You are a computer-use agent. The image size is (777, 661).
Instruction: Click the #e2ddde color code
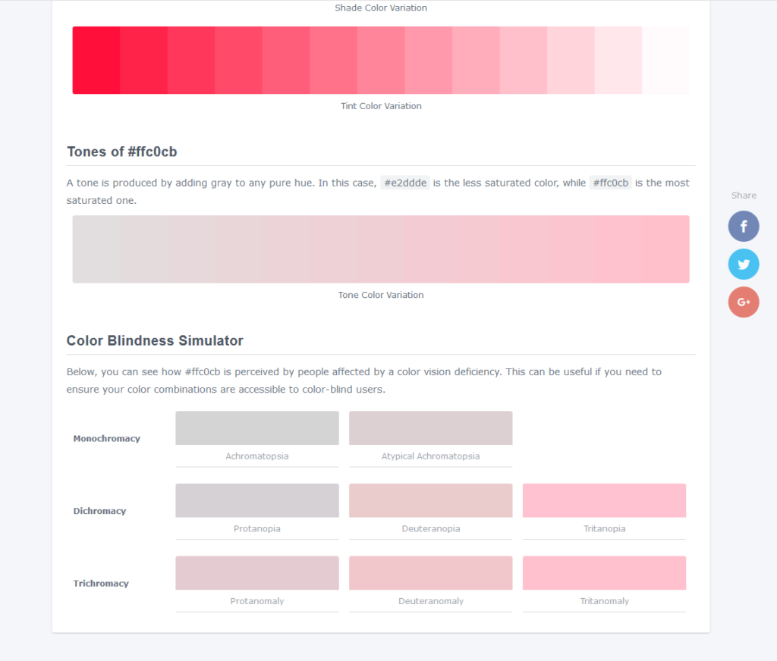[x=405, y=183]
